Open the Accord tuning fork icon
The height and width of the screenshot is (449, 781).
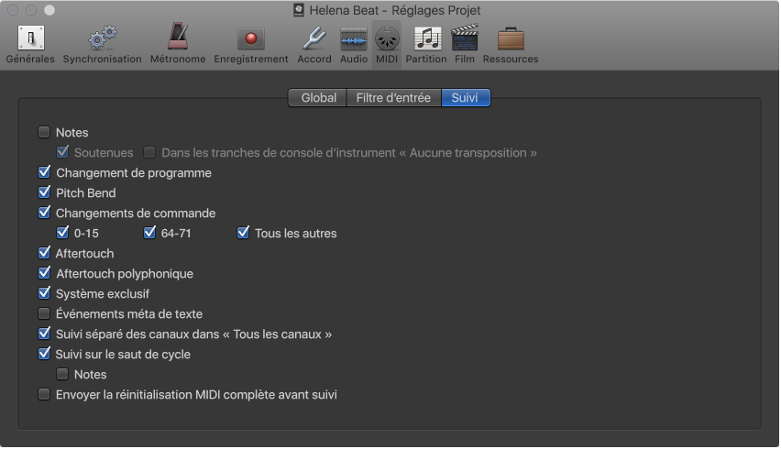314,38
